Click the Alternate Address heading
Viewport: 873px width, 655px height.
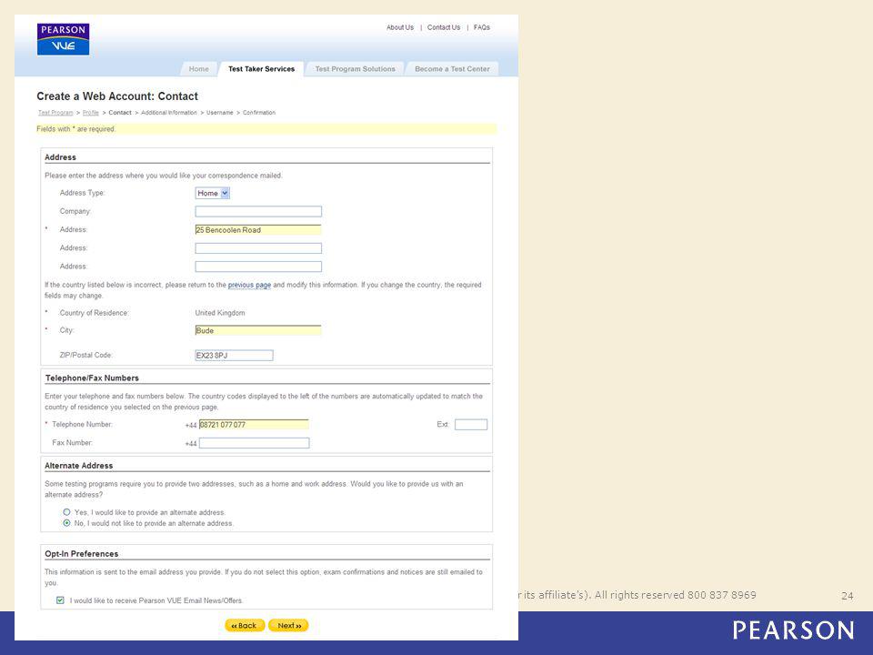pyautogui.click(x=78, y=466)
